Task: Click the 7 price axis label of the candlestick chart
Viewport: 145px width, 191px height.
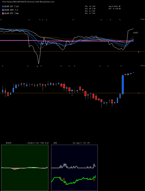Action: (139, 93)
